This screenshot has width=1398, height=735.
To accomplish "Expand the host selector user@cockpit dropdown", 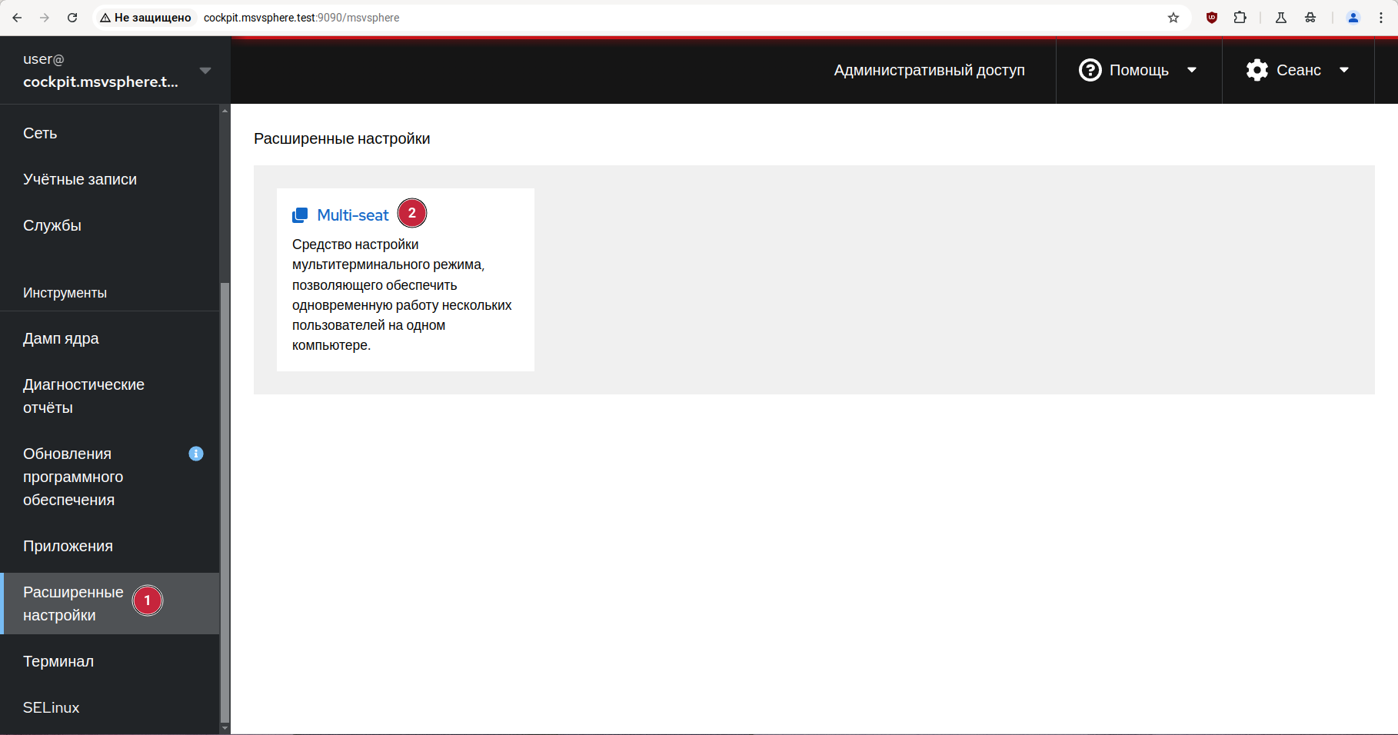I will [x=115, y=70].
